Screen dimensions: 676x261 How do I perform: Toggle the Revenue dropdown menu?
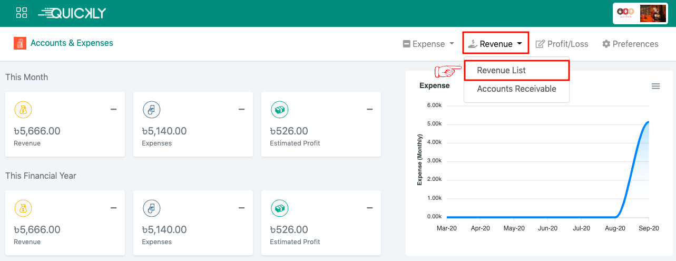pyautogui.click(x=495, y=44)
